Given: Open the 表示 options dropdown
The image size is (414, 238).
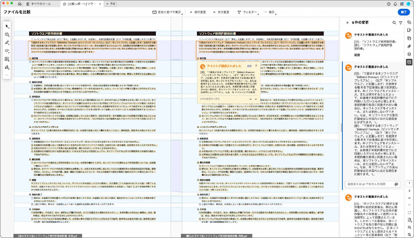Looking at the screenshot, I should coord(270,12).
